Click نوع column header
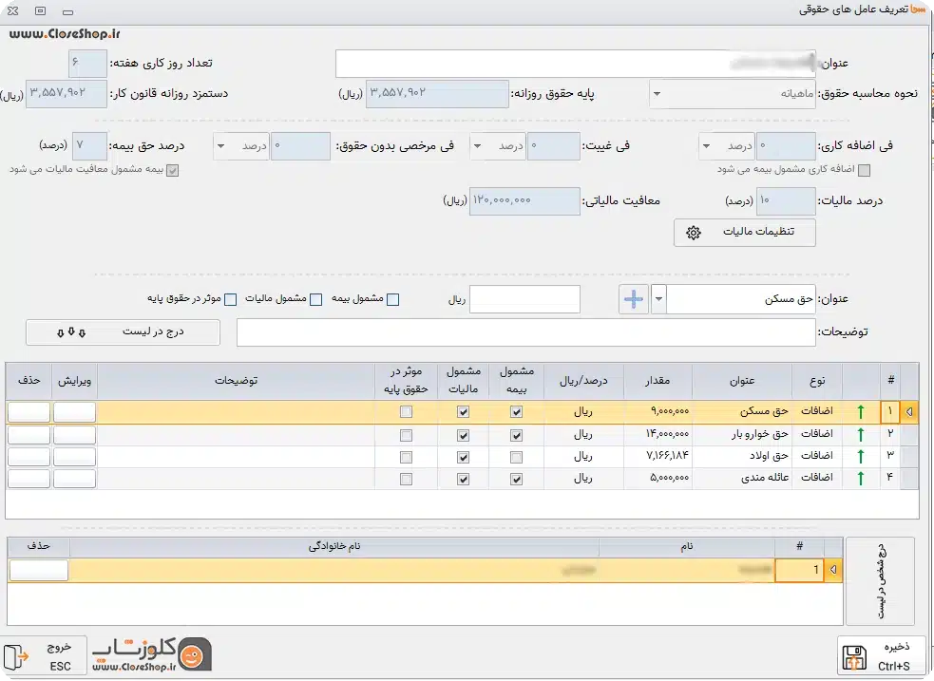 (x=817, y=381)
